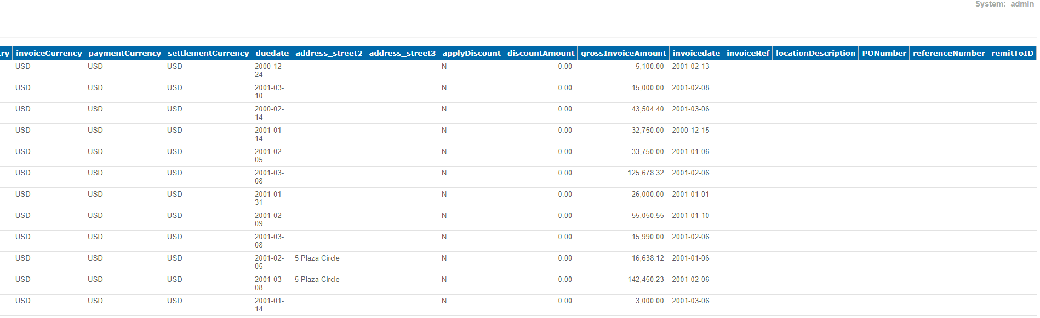Click the locationDescription column header

(815, 53)
